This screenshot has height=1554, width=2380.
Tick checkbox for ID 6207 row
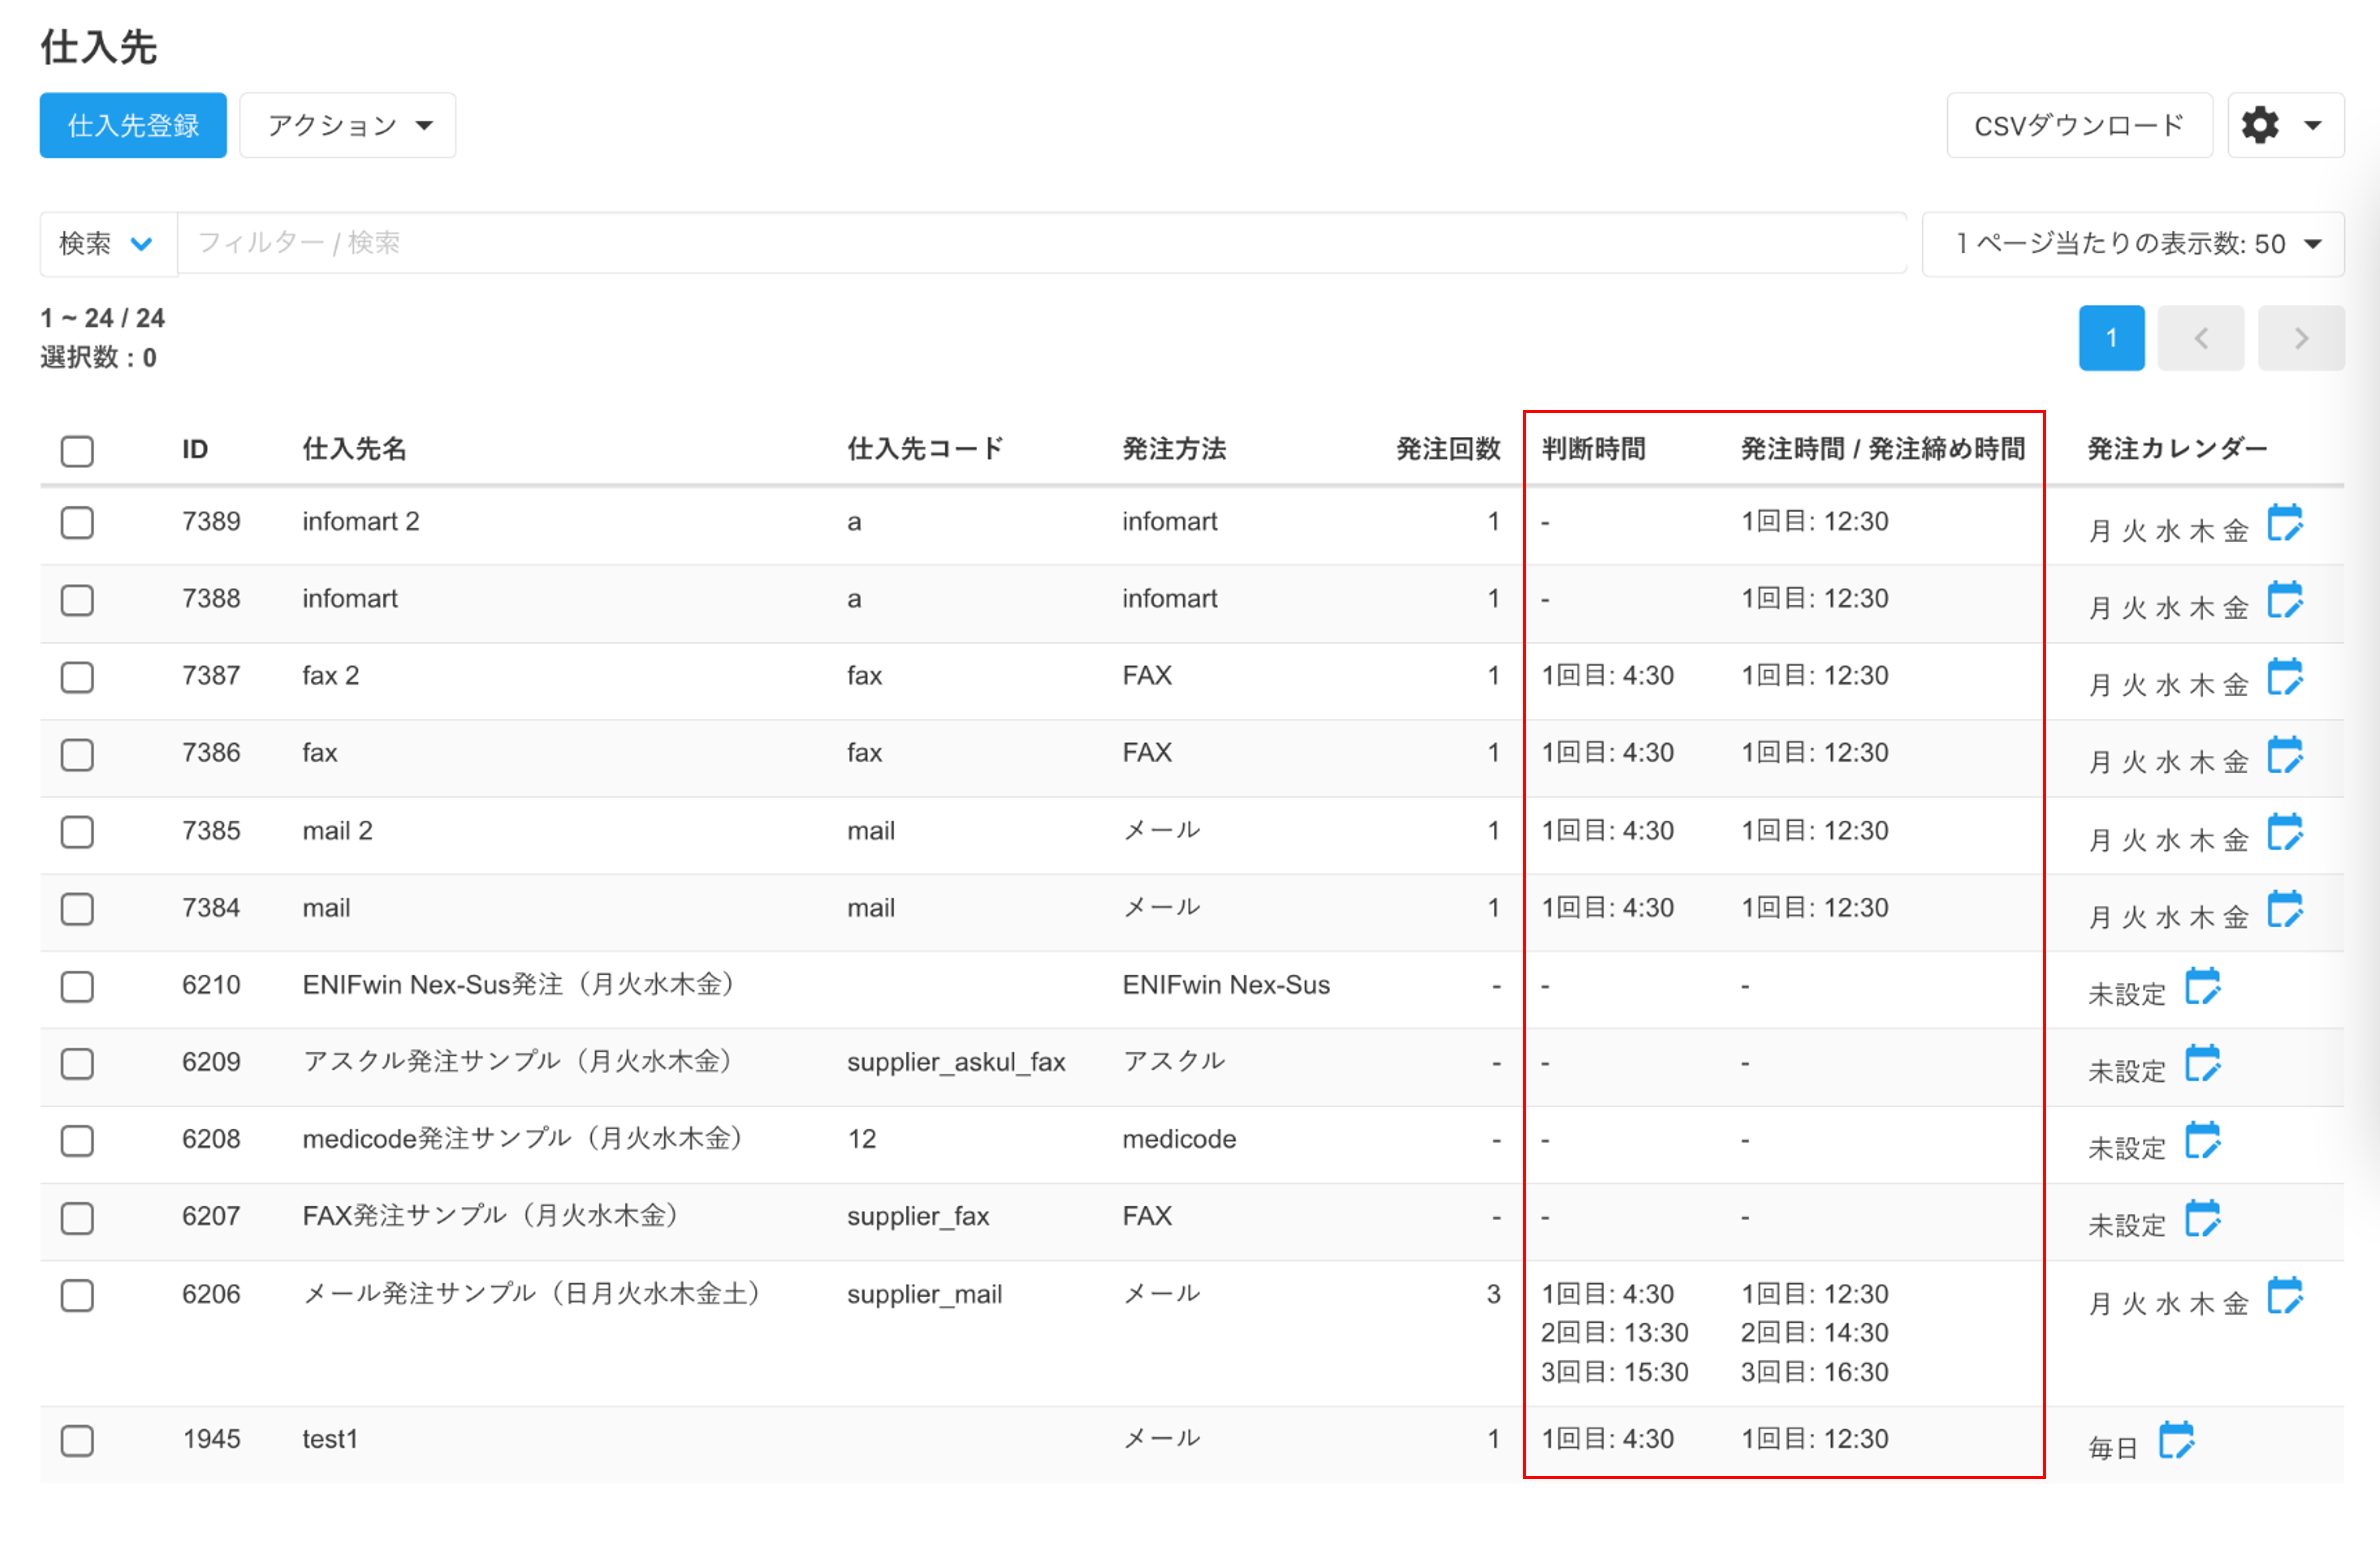77,1218
